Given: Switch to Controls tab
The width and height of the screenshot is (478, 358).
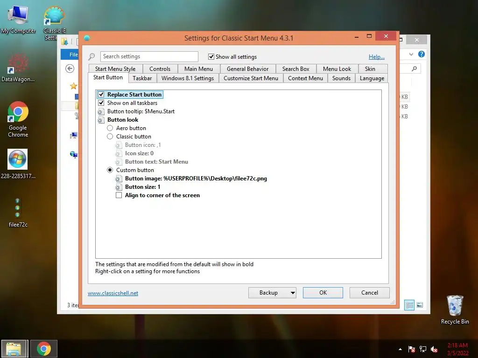Looking at the screenshot, I should [160, 69].
